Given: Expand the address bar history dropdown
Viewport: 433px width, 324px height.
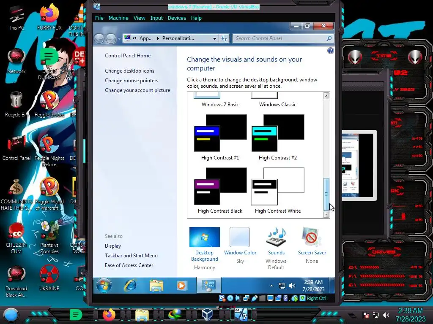Looking at the screenshot, I should pyautogui.click(x=214, y=38).
